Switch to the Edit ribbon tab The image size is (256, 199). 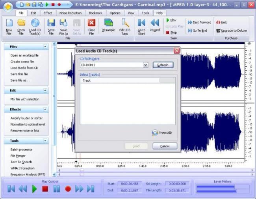33,13
